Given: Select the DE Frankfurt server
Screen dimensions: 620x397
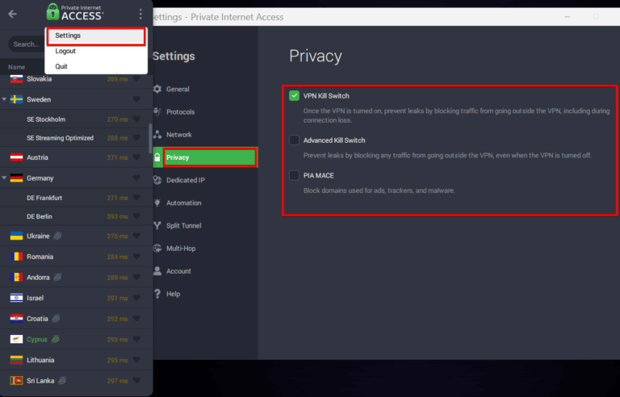Looking at the screenshot, I should tap(75, 198).
